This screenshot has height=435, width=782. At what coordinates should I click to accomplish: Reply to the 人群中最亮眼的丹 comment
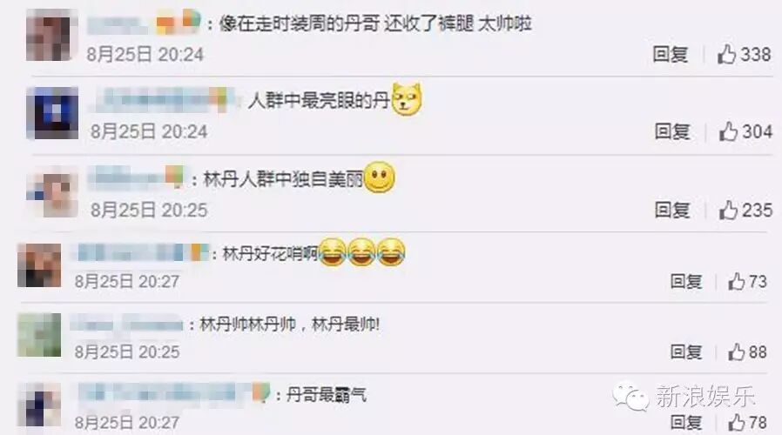click(672, 131)
